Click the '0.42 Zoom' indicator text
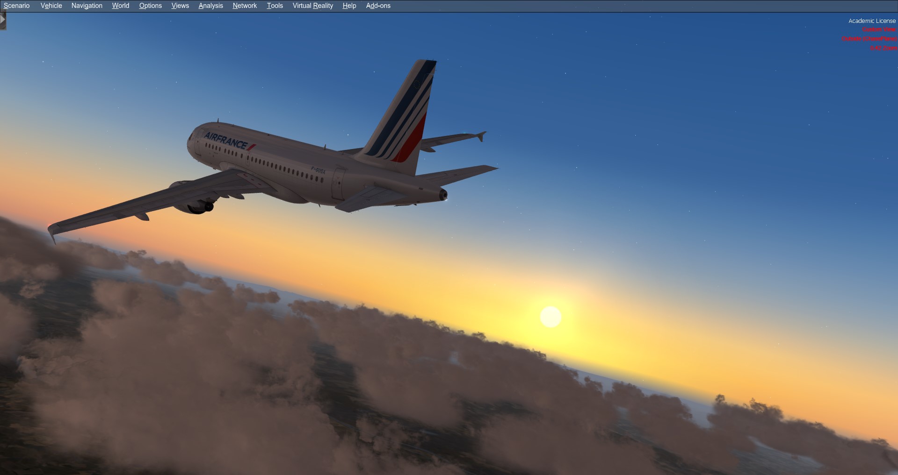The width and height of the screenshot is (898, 475). [884, 48]
